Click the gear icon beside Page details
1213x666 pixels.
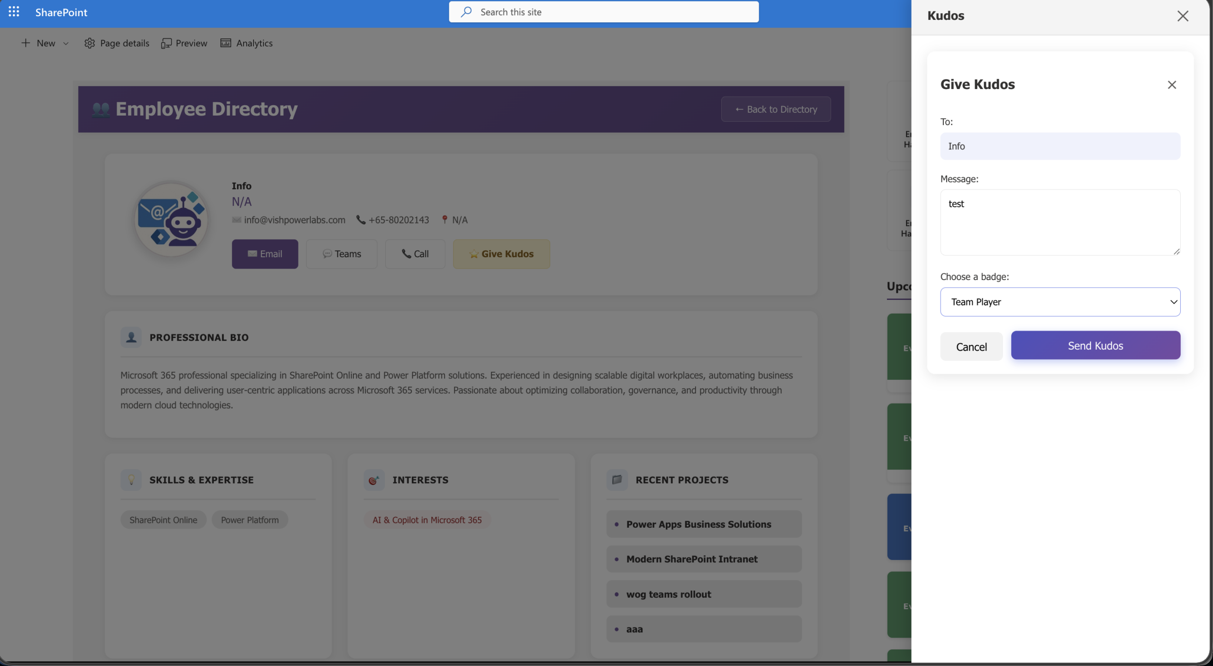(x=89, y=43)
